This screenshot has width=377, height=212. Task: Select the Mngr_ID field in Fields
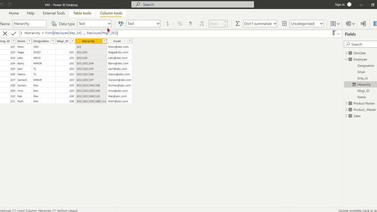pyautogui.click(x=363, y=91)
